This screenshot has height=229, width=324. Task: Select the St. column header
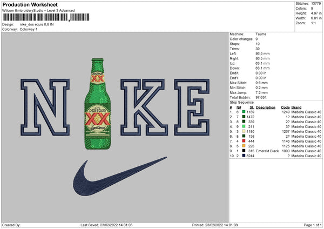click(252, 107)
